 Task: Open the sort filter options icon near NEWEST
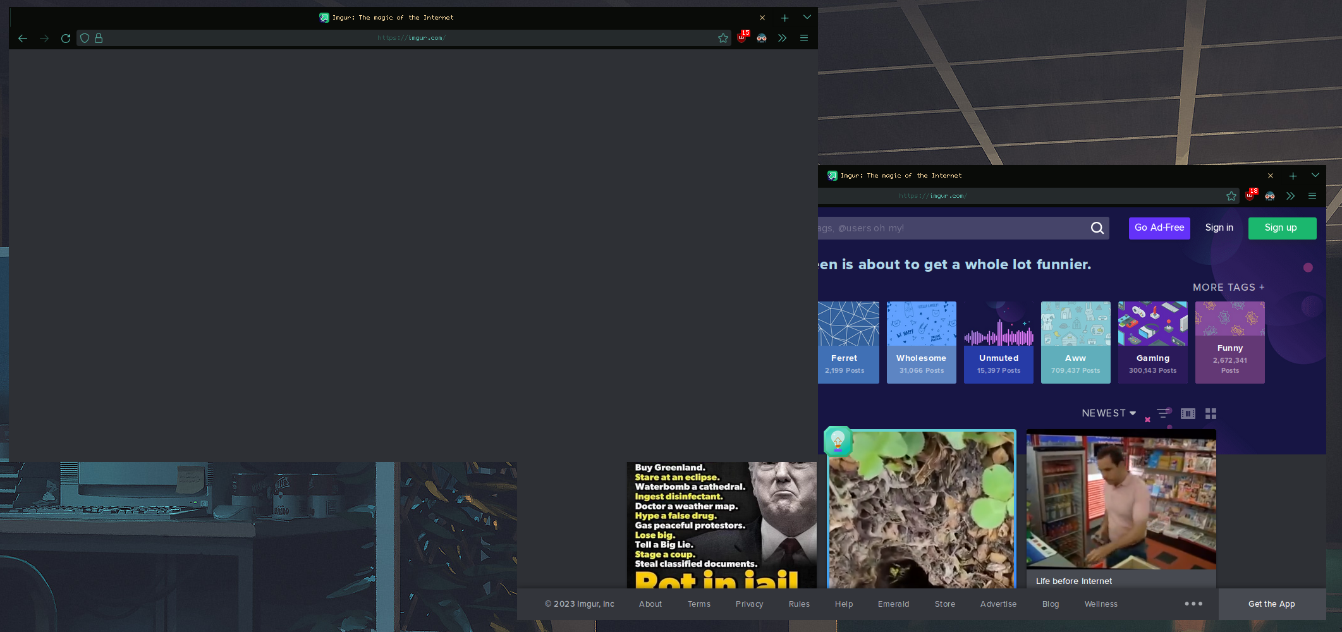[x=1163, y=413]
